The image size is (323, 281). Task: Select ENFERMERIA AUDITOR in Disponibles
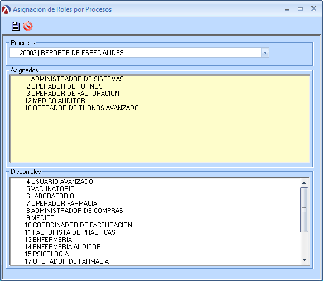[x=62, y=246]
